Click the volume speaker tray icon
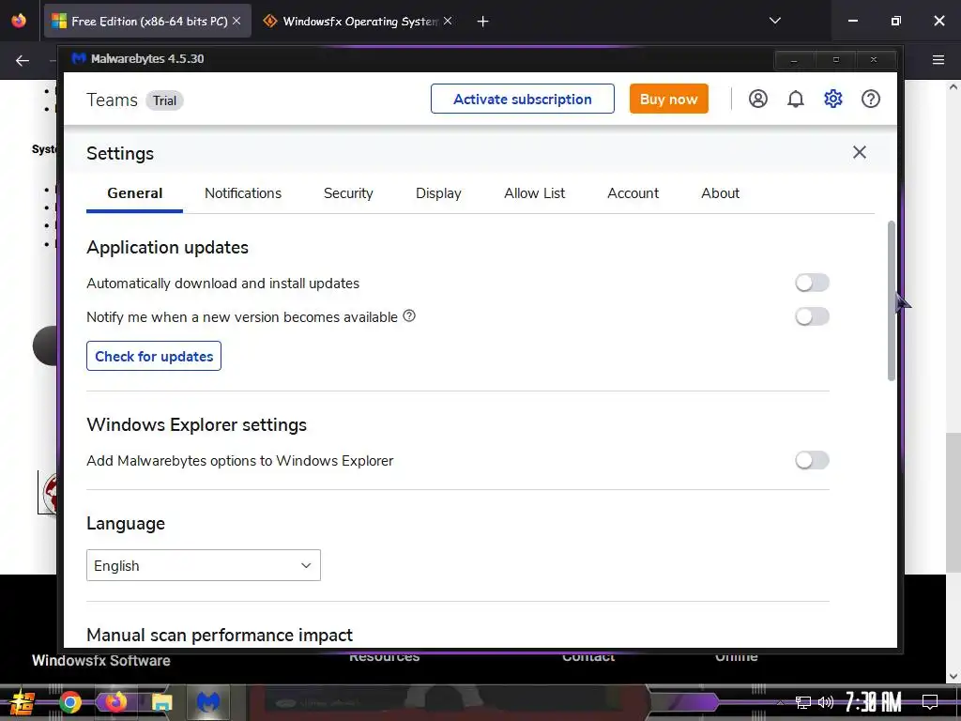 (x=826, y=702)
